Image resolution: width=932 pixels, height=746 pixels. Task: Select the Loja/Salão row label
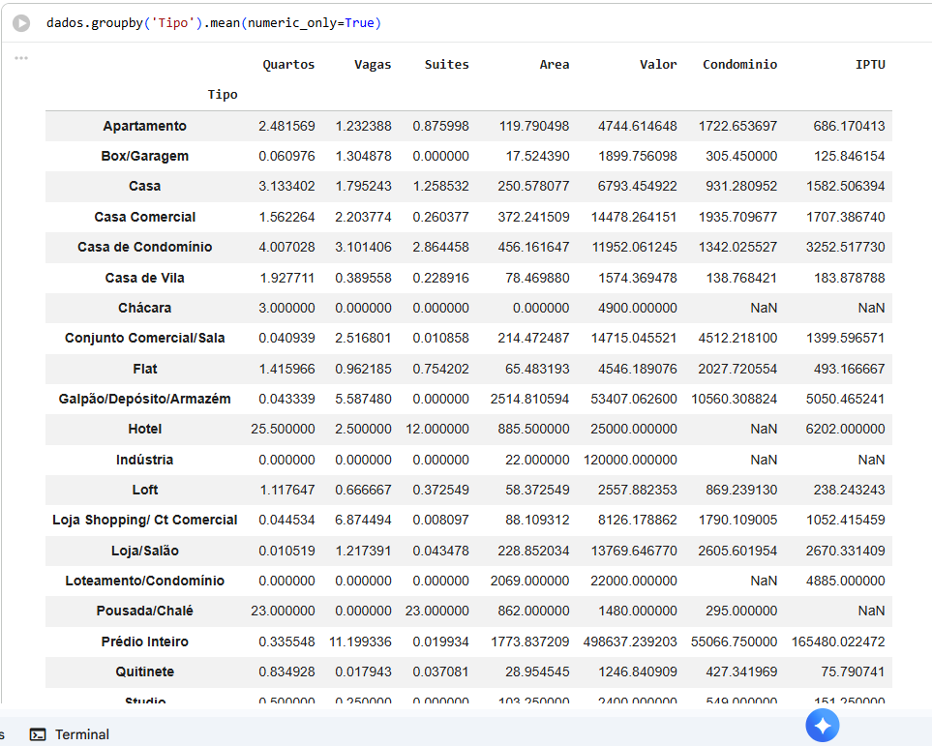point(144,551)
